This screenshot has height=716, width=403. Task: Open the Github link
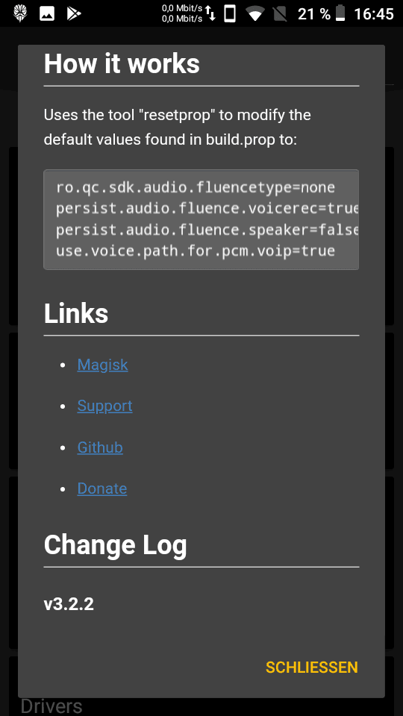99,447
